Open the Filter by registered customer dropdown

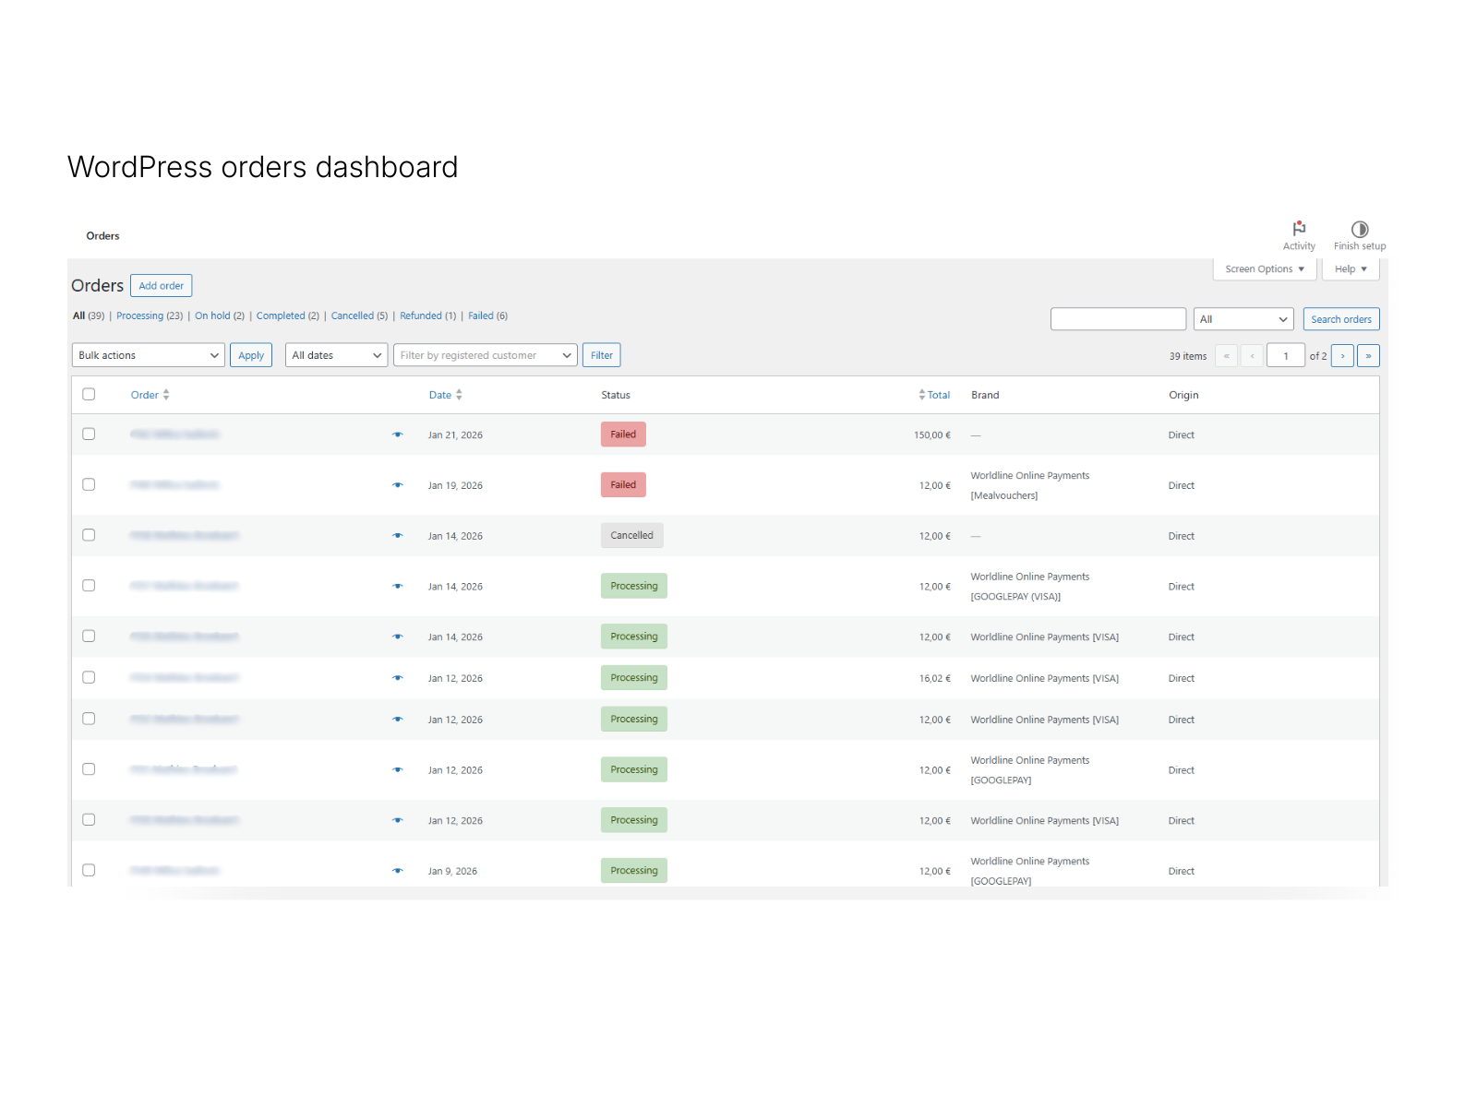(485, 354)
